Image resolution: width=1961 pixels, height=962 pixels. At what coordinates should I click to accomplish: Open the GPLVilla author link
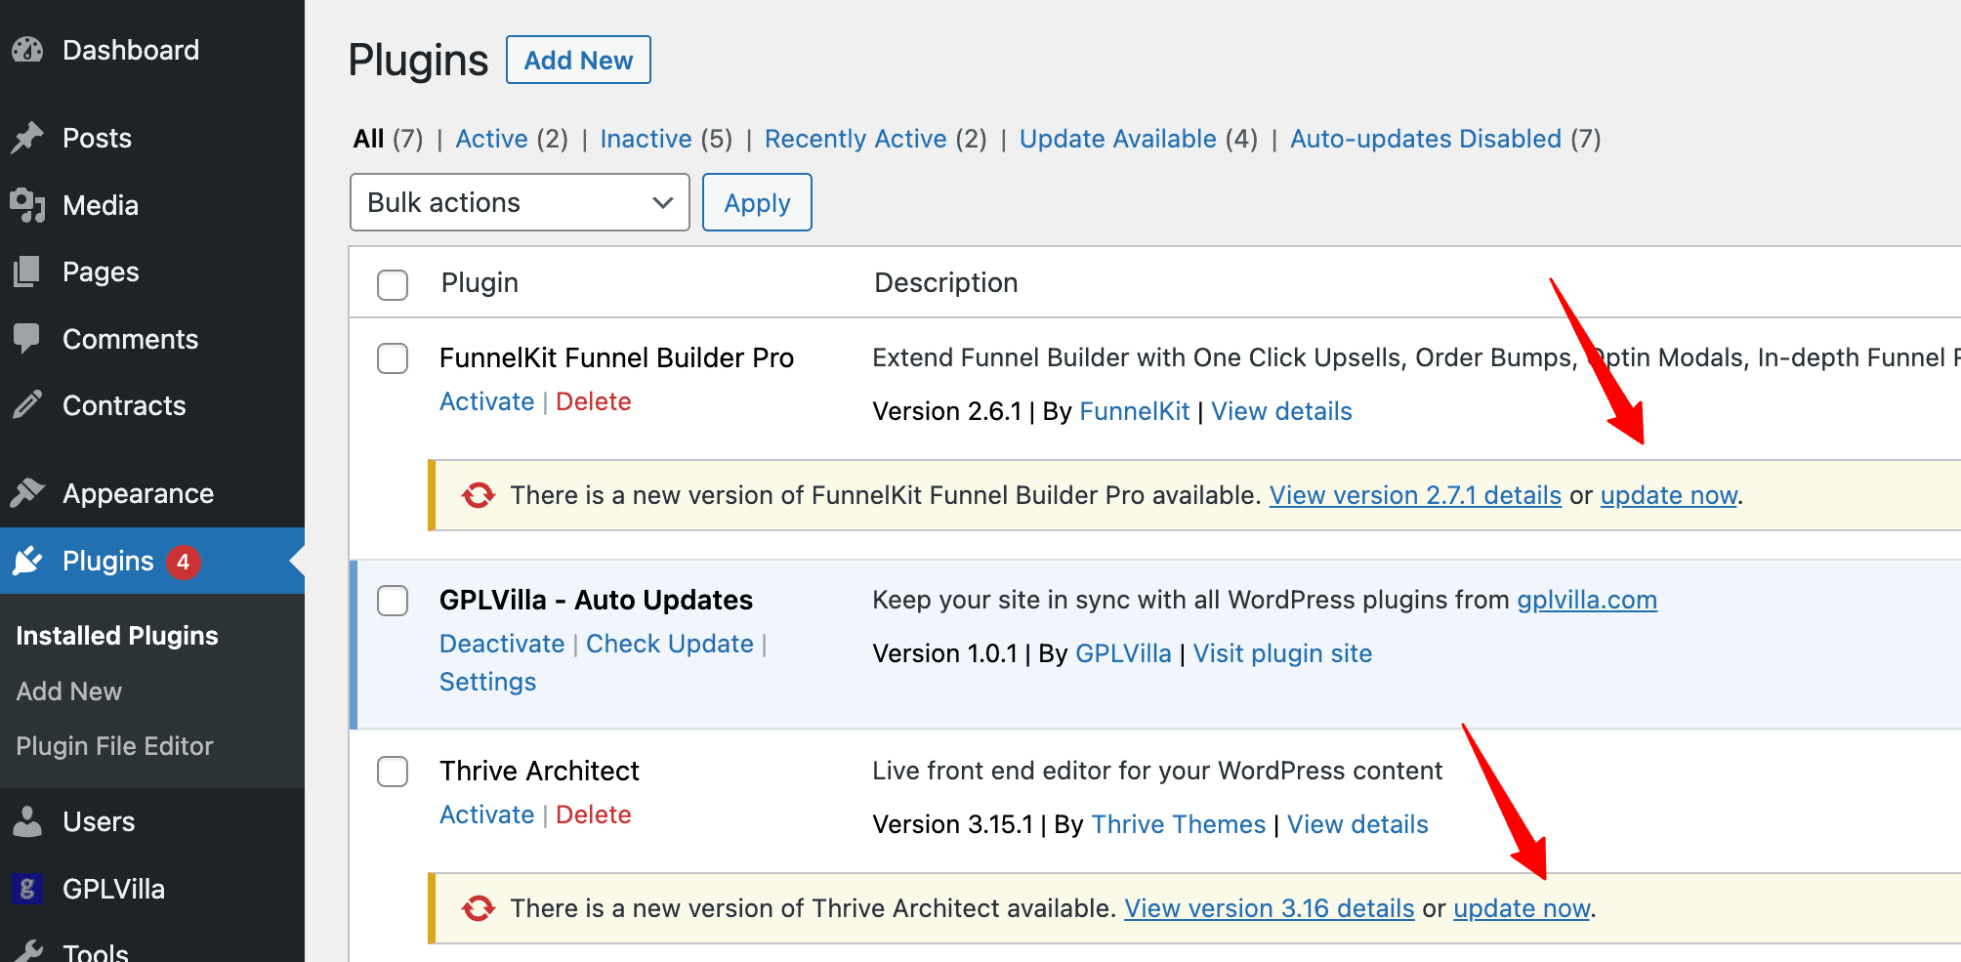tap(1123, 653)
